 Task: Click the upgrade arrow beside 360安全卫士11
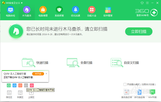(x=22, y=3)
